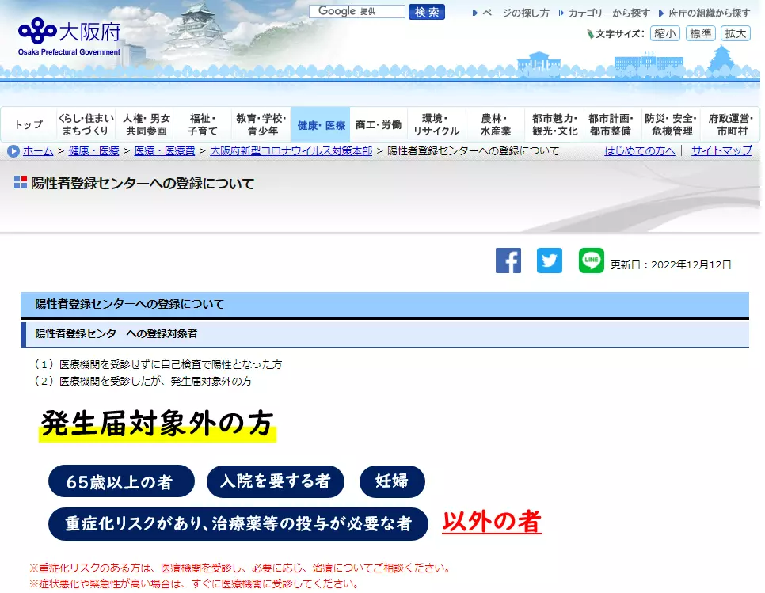Click the ※重症化リスクのある方は note
Screen dimensions: 765x593
[x=241, y=568]
